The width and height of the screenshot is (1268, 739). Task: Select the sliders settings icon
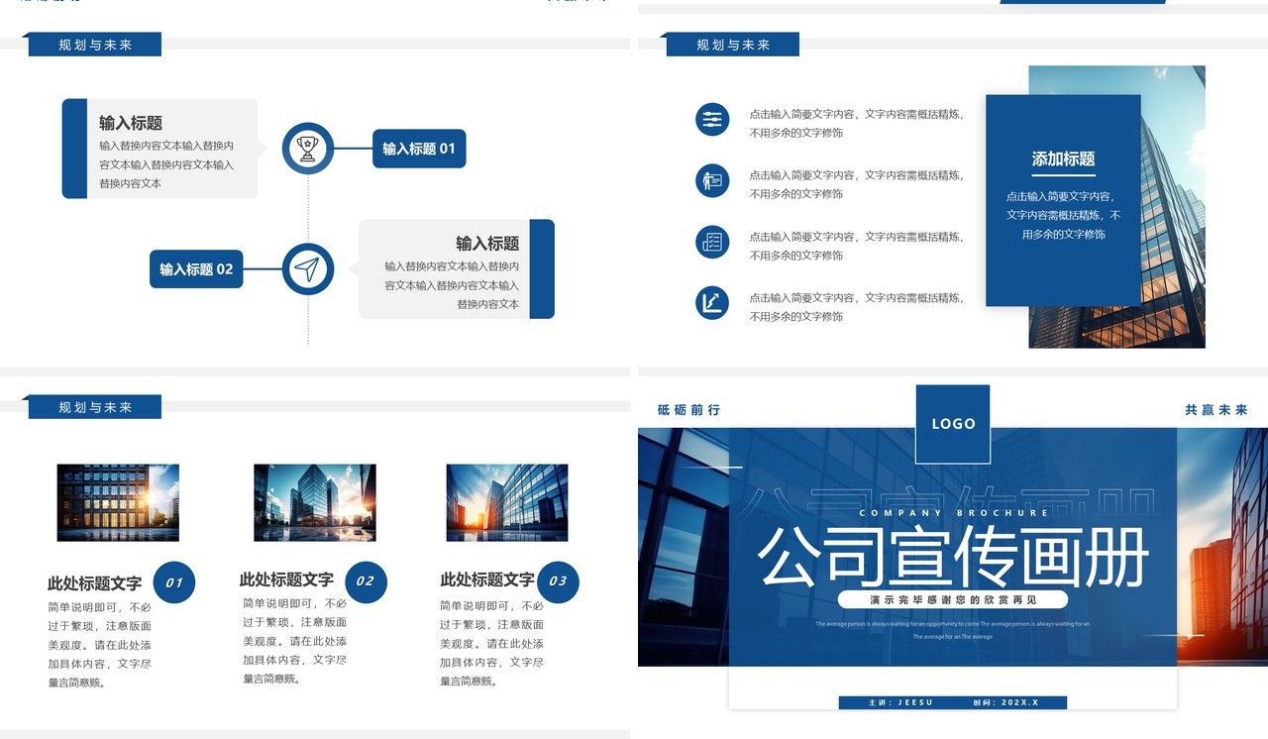tap(711, 120)
